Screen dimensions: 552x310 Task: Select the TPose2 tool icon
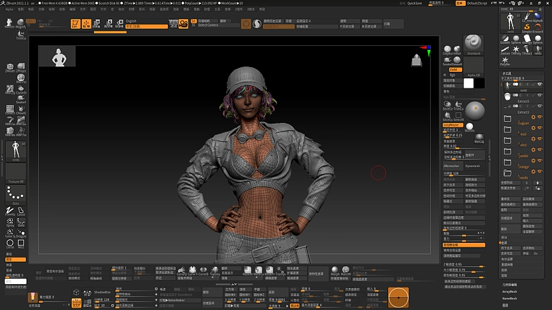coord(527,50)
